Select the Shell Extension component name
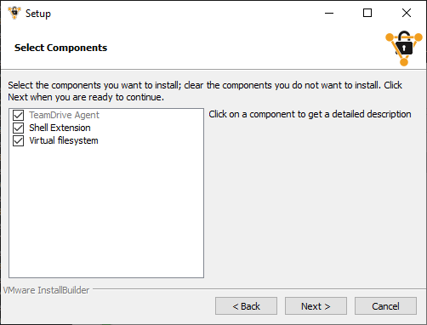 coord(60,128)
